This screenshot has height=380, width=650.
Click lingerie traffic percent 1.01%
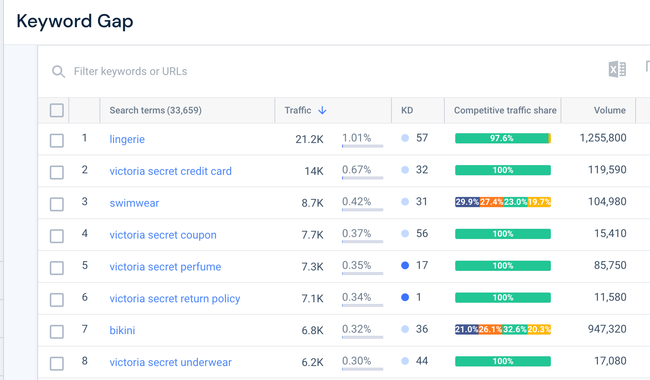[356, 138]
